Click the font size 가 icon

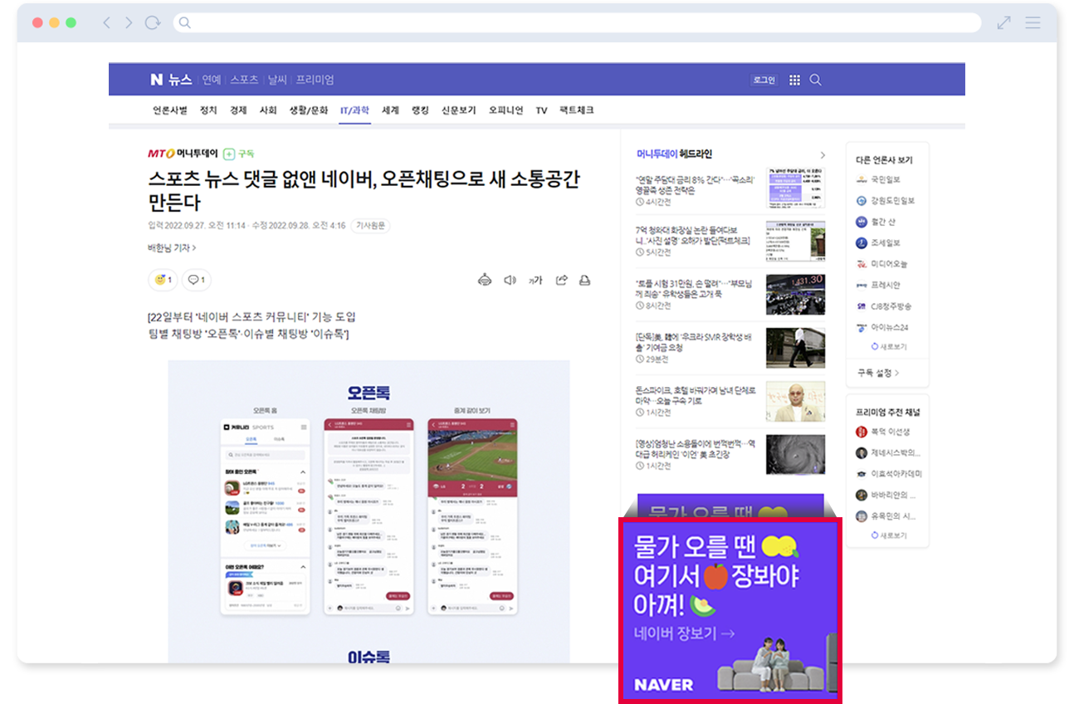point(535,281)
